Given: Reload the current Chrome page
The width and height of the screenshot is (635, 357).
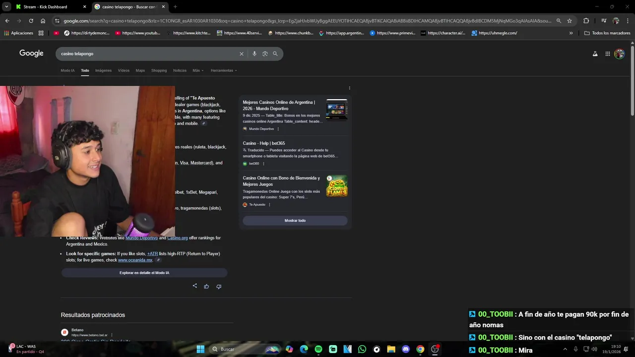Looking at the screenshot, I should [x=31, y=21].
